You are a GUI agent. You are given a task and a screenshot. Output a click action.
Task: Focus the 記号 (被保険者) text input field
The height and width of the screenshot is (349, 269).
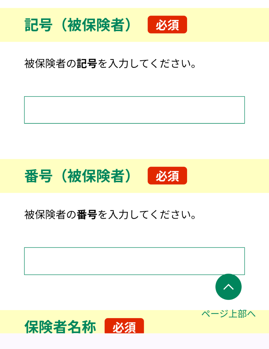pos(134,110)
